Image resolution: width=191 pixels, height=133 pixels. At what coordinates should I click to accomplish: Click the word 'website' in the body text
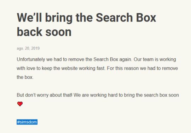point(69,68)
